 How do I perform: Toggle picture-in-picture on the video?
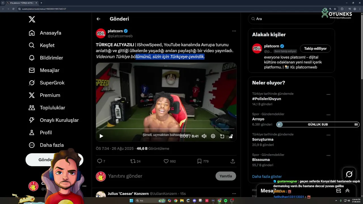[222, 136]
